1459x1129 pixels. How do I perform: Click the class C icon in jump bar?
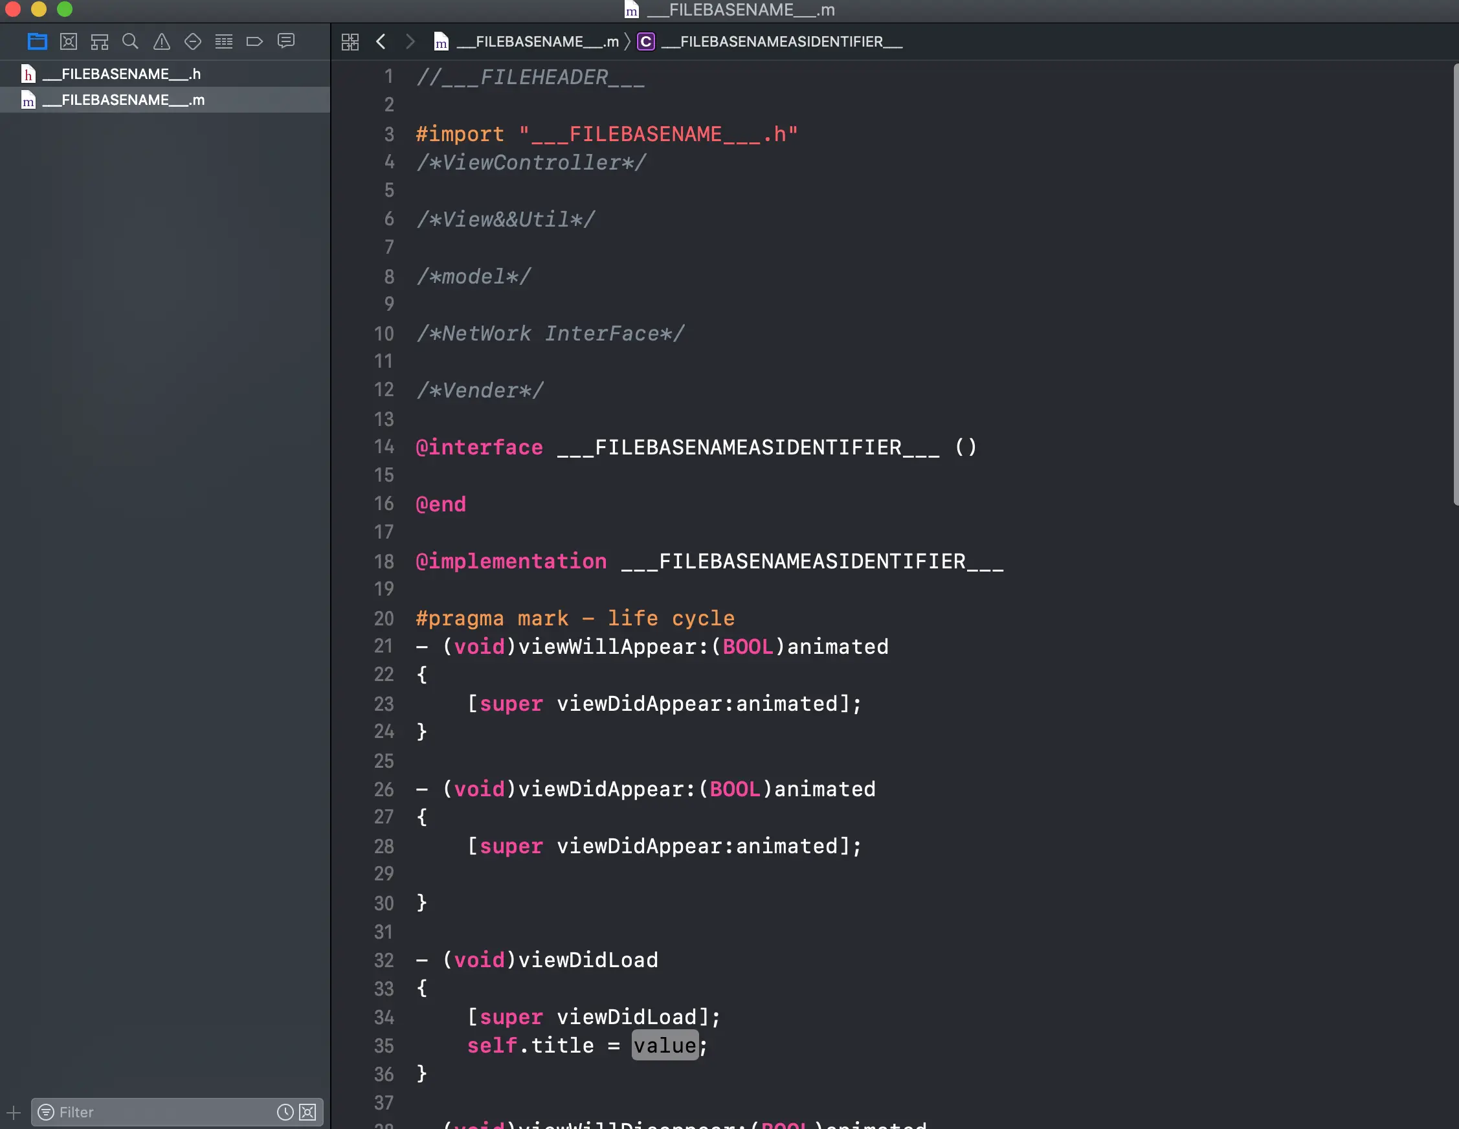(x=646, y=41)
